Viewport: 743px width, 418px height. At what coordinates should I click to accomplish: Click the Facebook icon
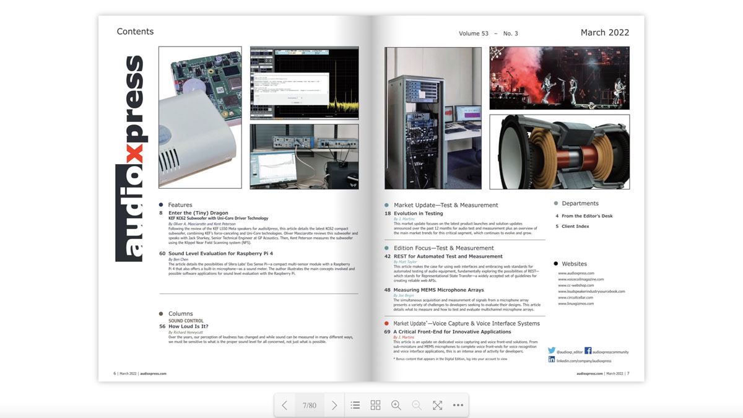(x=588, y=351)
